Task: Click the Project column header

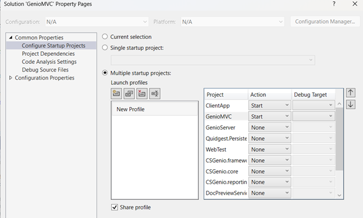Action: [x=226, y=95]
